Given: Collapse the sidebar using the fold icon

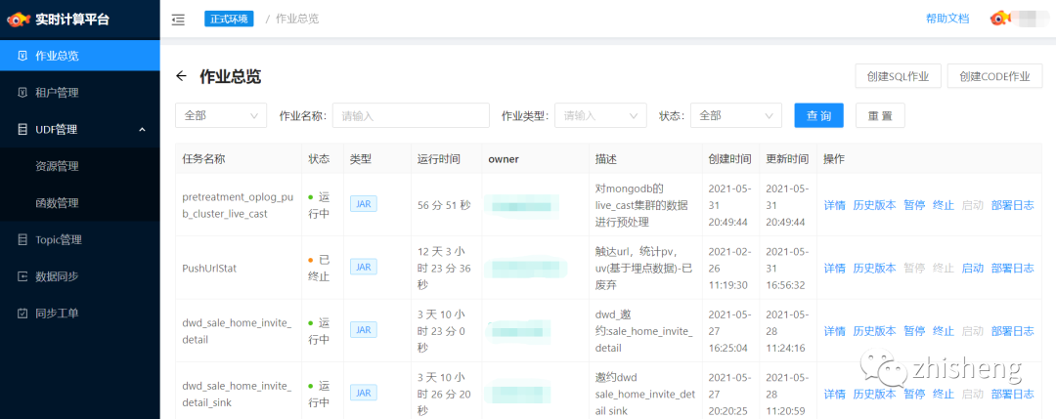Looking at the screenshot, I should click(x=178, y=20).
